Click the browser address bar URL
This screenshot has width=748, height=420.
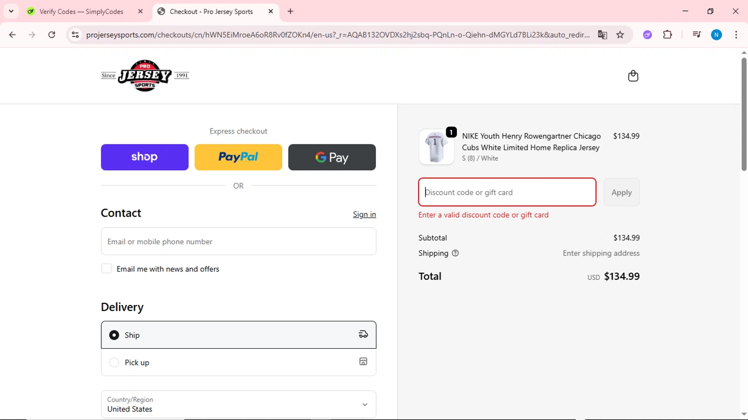pyautogui.click(x=338, y=35)
